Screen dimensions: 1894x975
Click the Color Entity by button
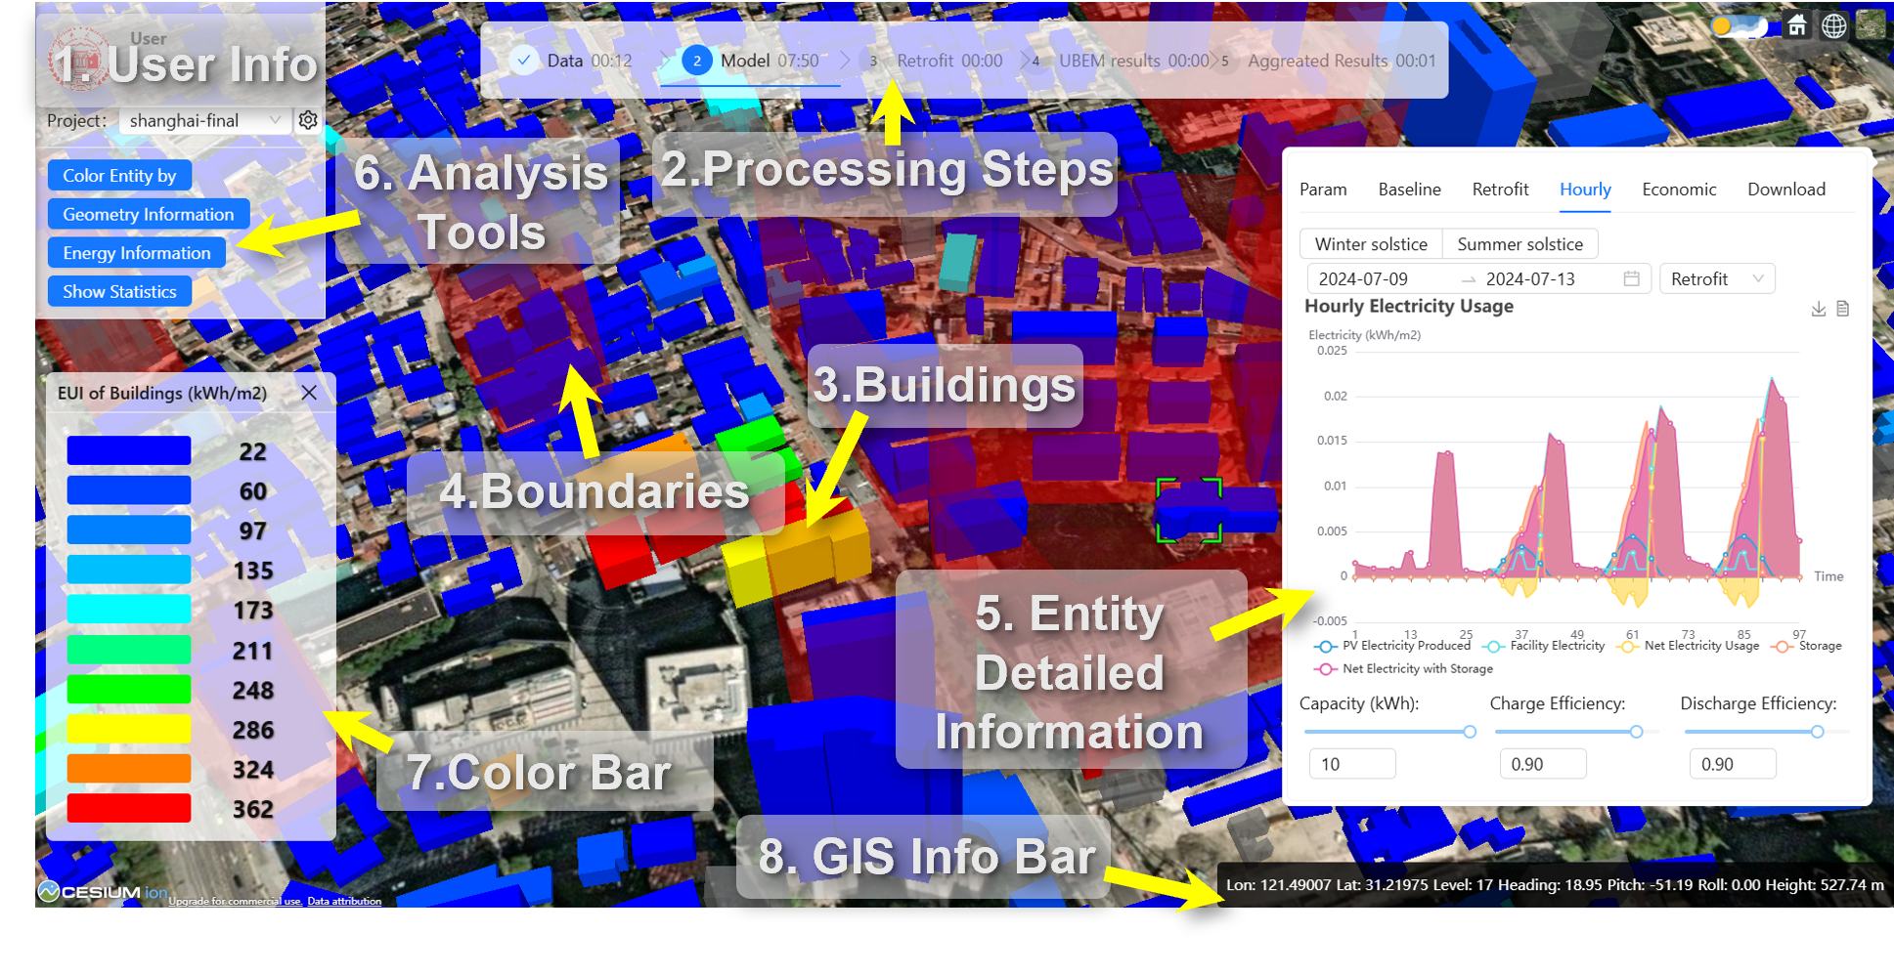(119, 176)
